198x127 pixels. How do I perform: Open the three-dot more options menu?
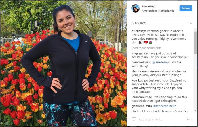pyautogui.click(x=190, y=119)
